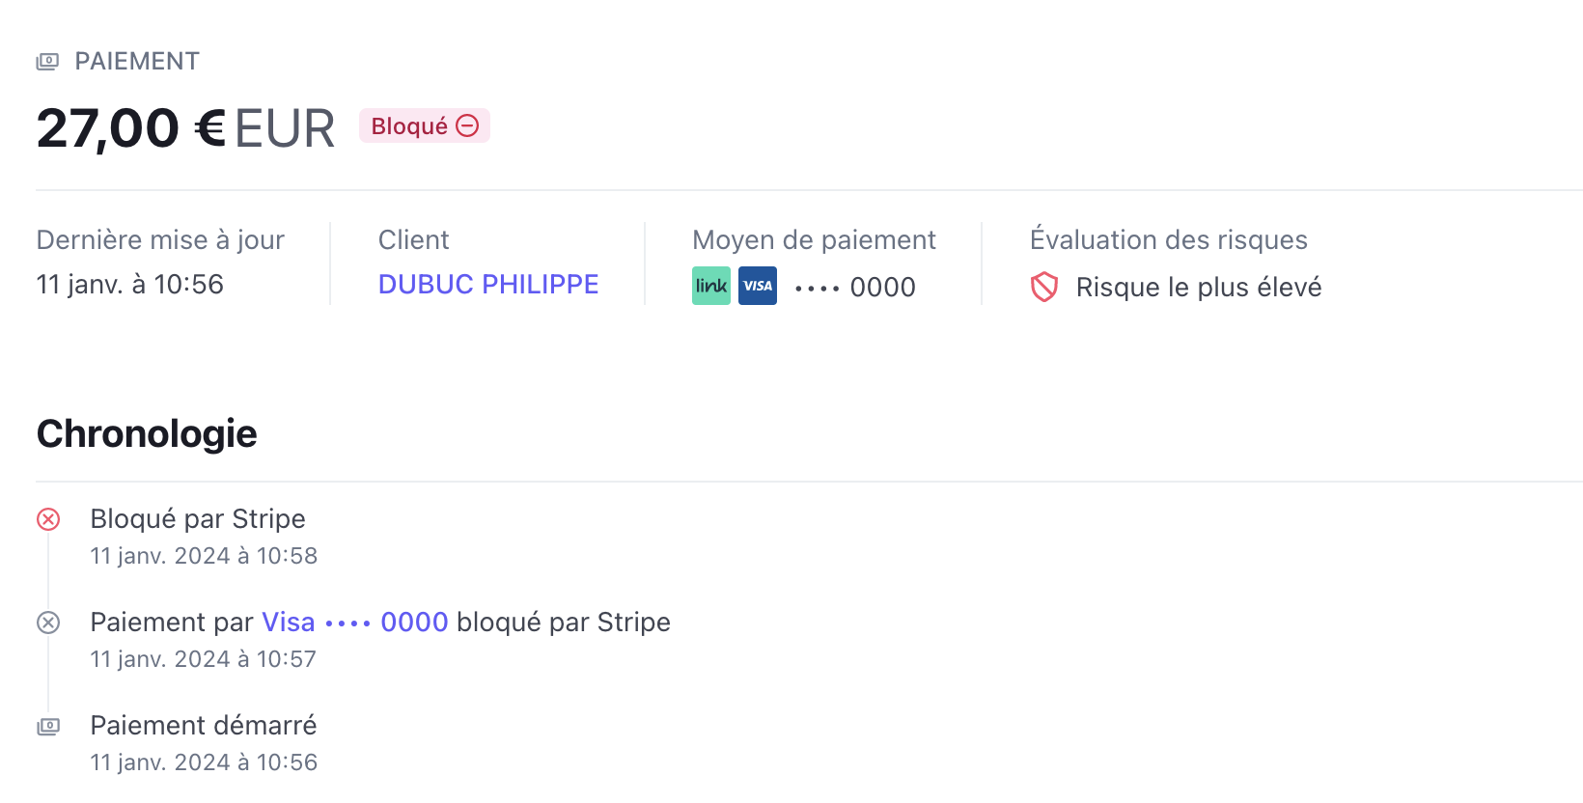
Task: Click timestamp 11 janv. 2024 à 10:58
Action: click(204, 556)
